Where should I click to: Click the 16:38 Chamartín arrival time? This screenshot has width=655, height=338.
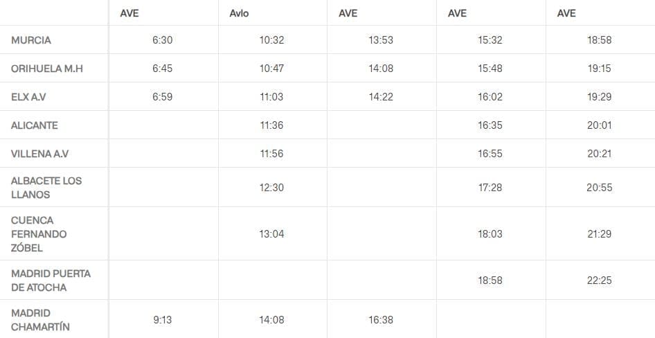pos(381,320)
